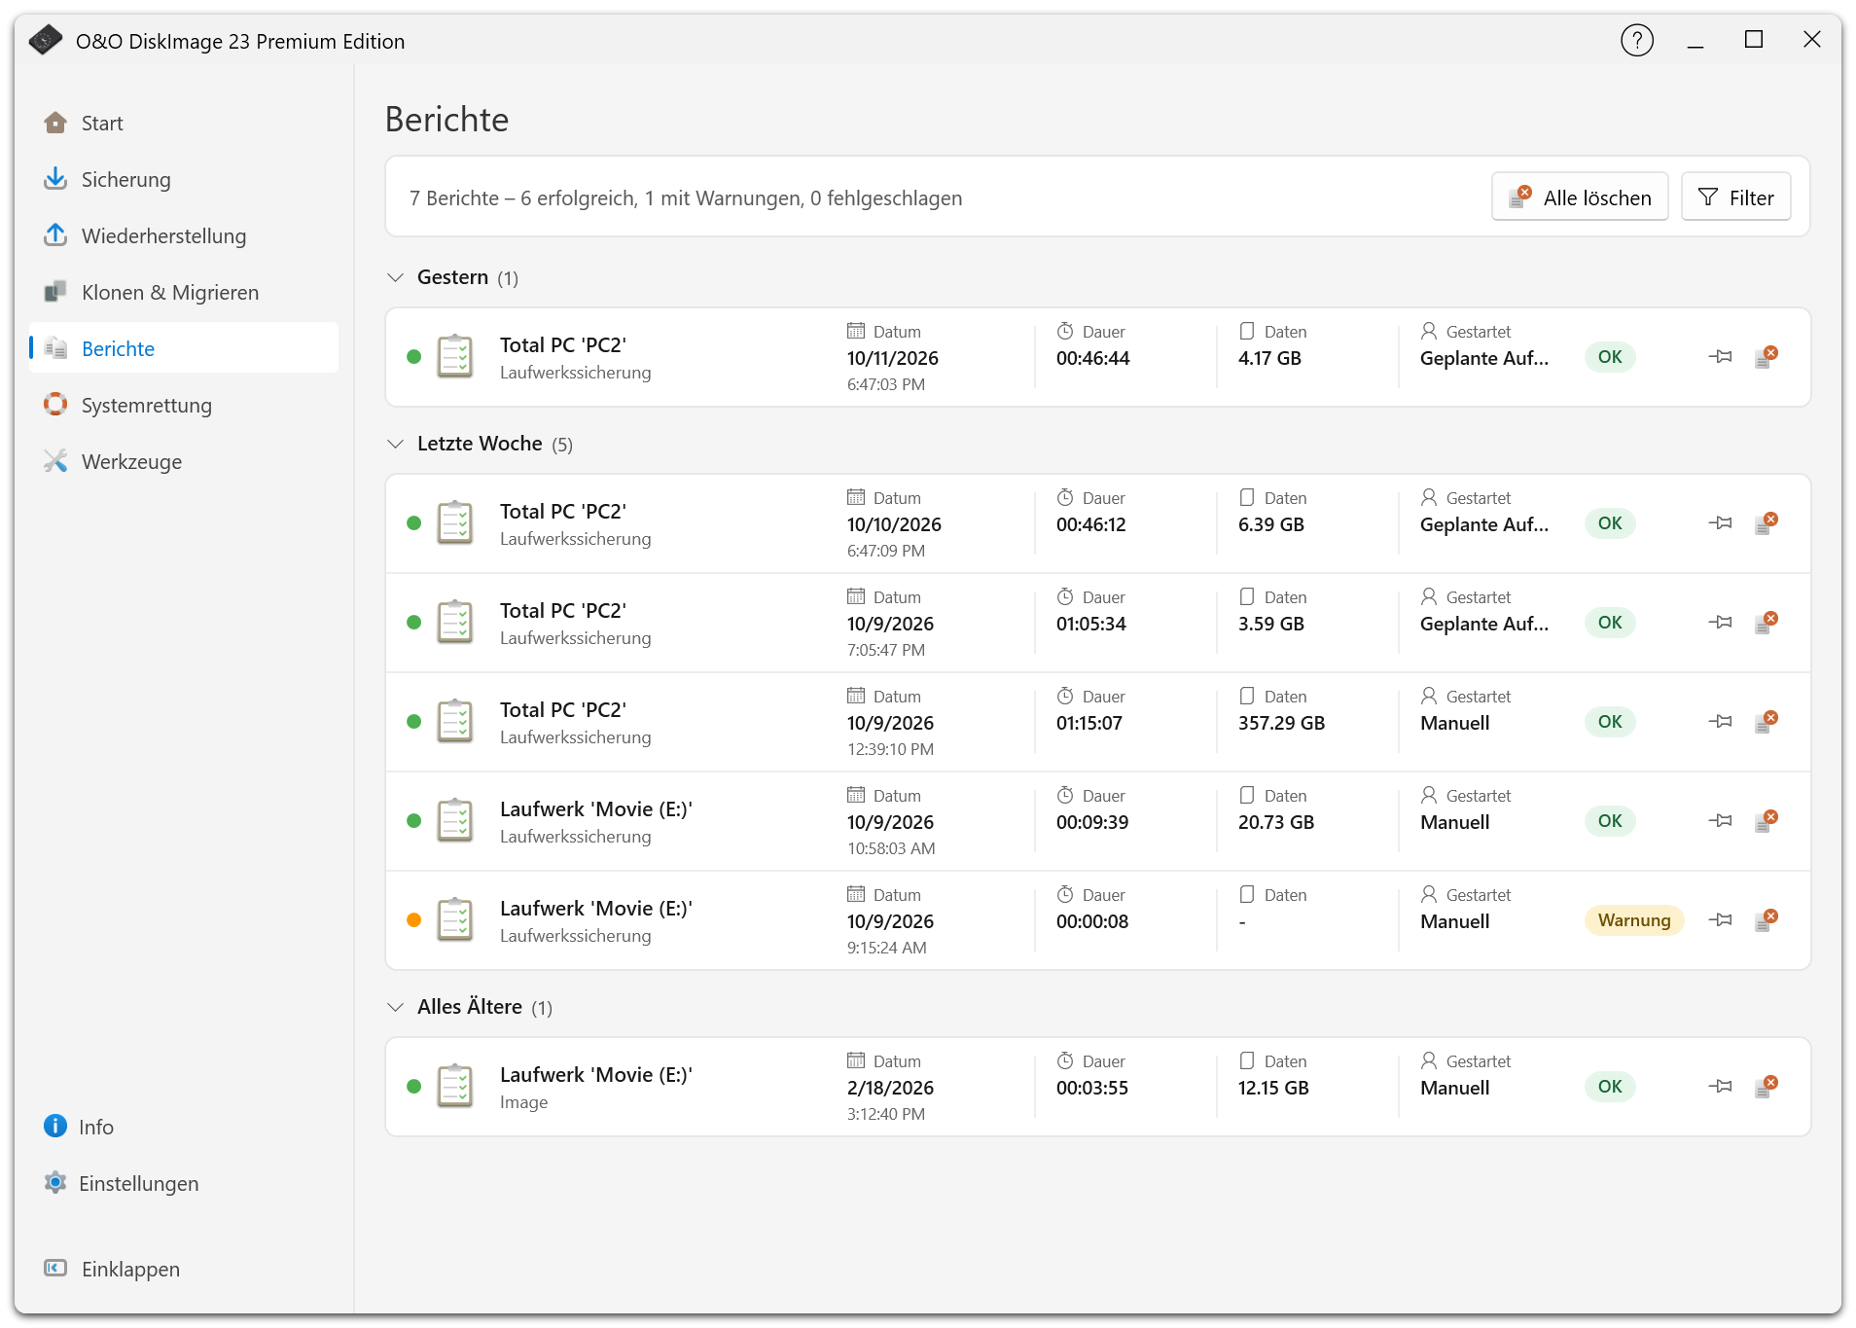This screenshot has height=1328, width=1856.
Task: Collapse the Gestern group
Action: point(395,277)
